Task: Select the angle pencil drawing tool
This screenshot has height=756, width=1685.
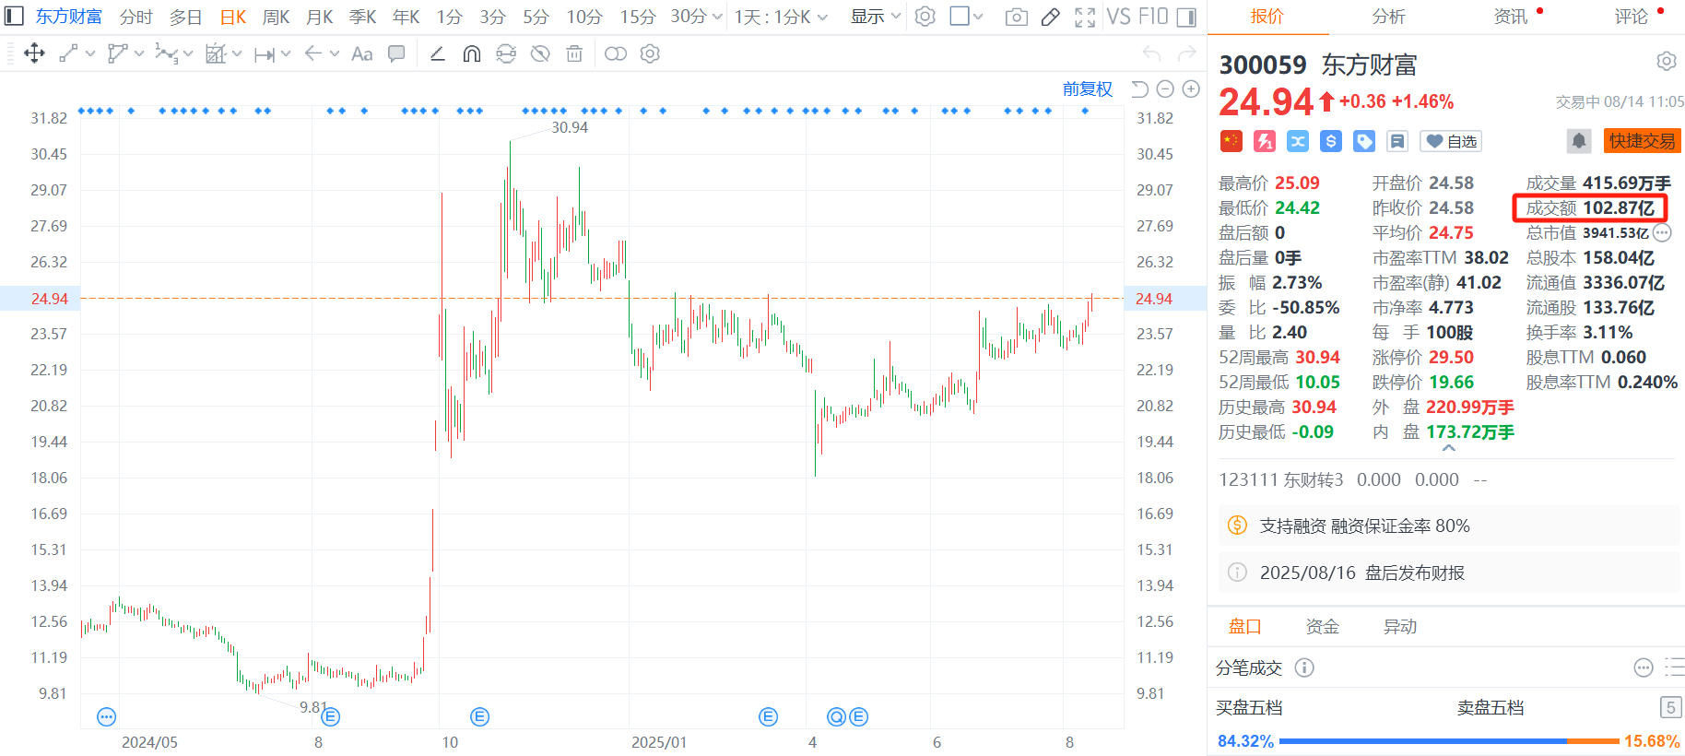Action: coord(438,53)
